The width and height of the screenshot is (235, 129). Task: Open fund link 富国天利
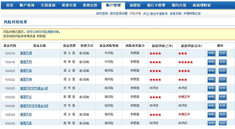click(x=26, y=62)
